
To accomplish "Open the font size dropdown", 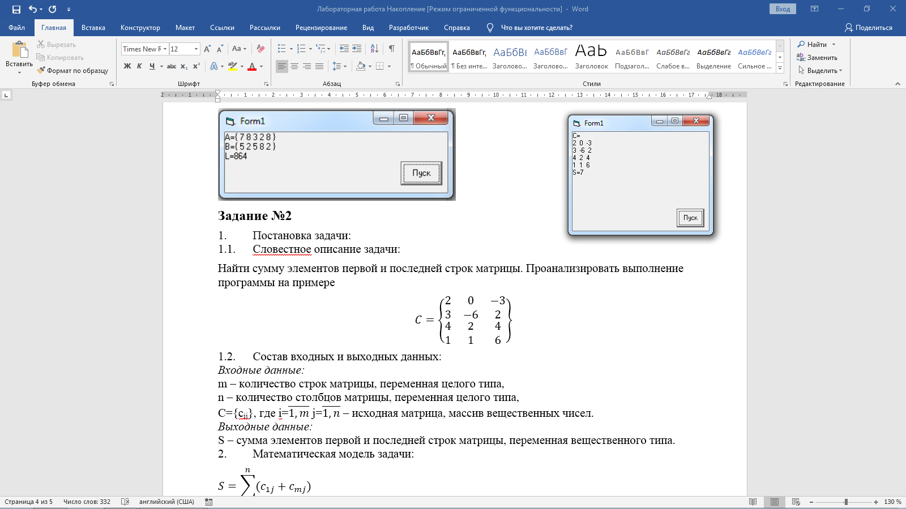I will 196,49.
